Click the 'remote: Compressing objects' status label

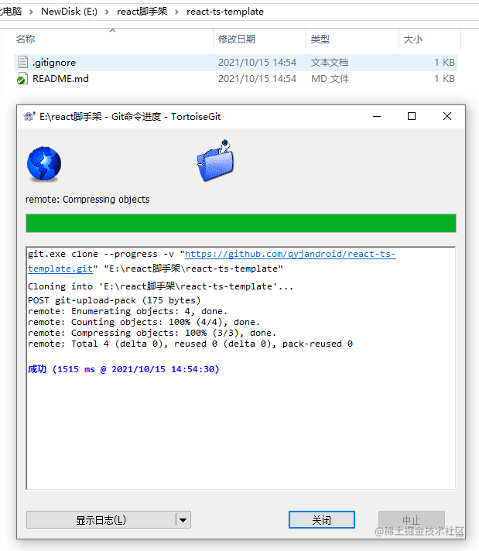click(87, 199)
